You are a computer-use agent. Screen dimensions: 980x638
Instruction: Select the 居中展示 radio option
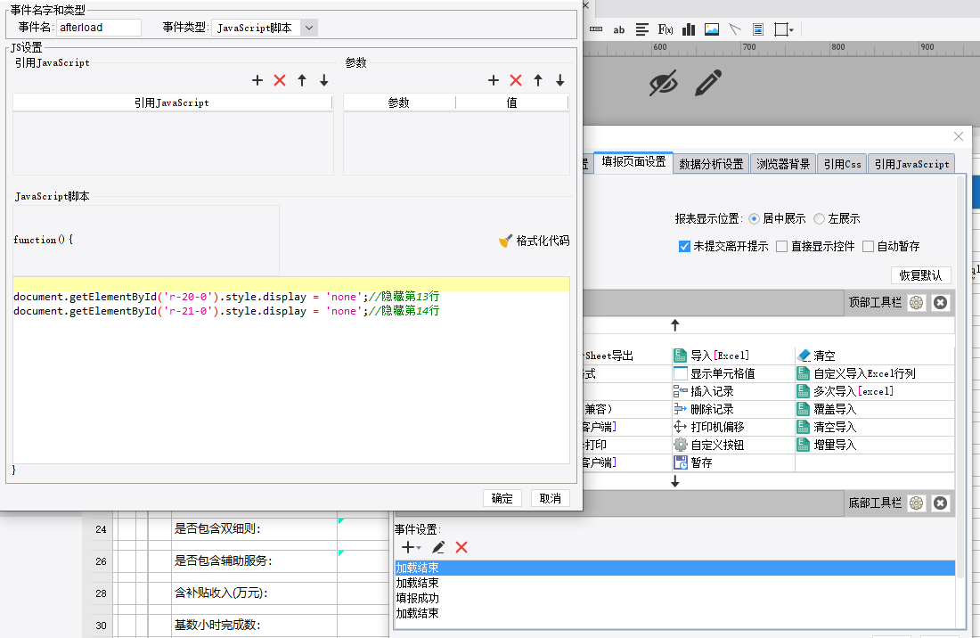point(754,218)
